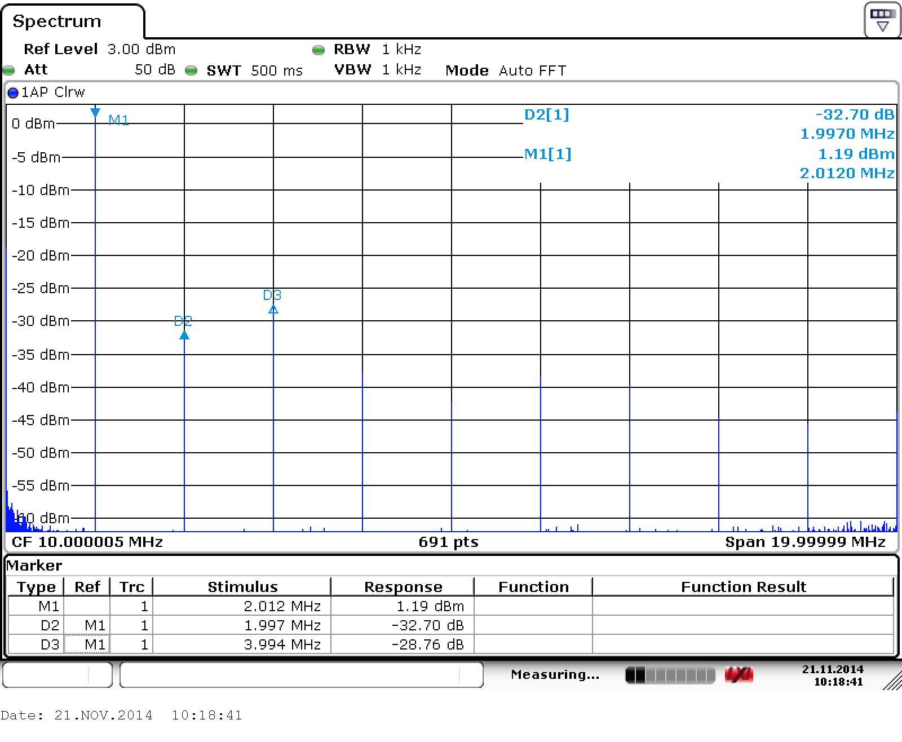
Task: Click the M1[1] marker readout label
Action: [x=548, y=154]
